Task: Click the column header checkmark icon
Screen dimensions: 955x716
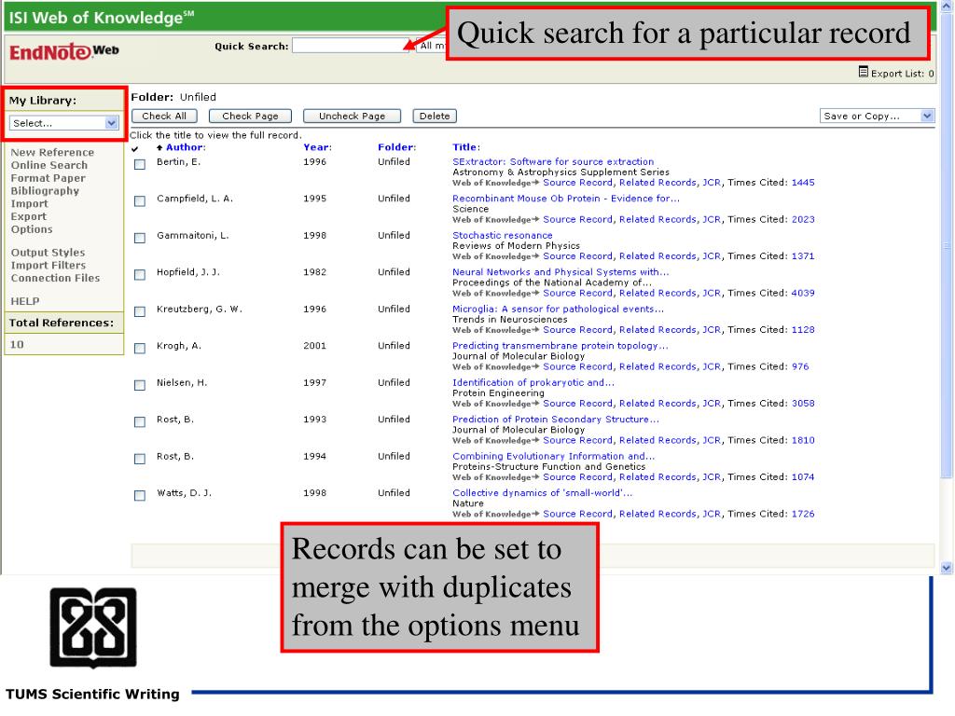Action: [135, 148]
